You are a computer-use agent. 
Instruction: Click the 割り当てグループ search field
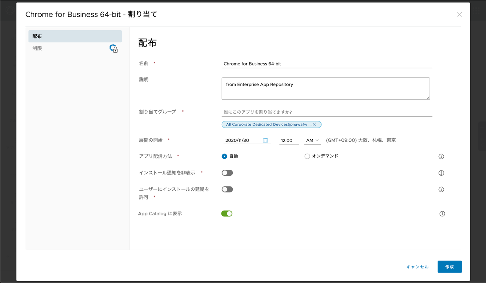[327, 112]
